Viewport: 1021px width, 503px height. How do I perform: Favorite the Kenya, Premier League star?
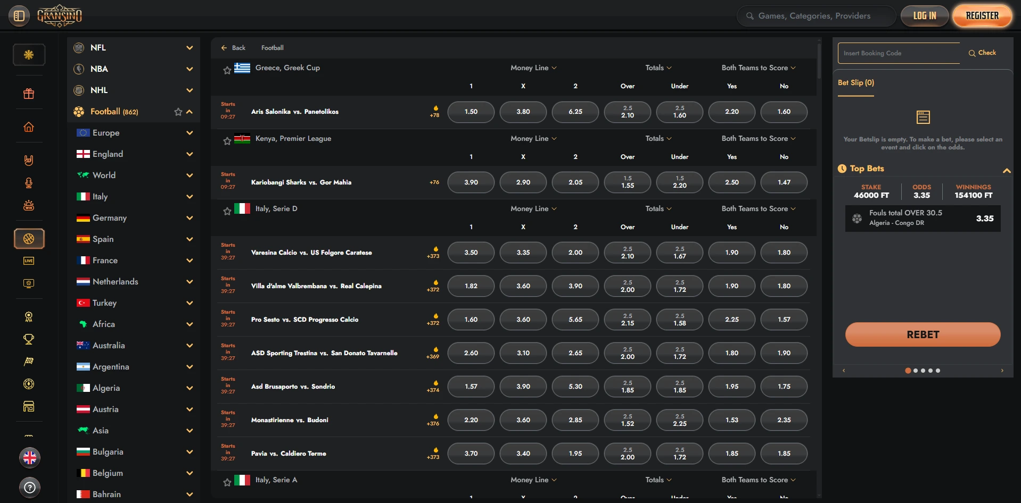point(227,141)
